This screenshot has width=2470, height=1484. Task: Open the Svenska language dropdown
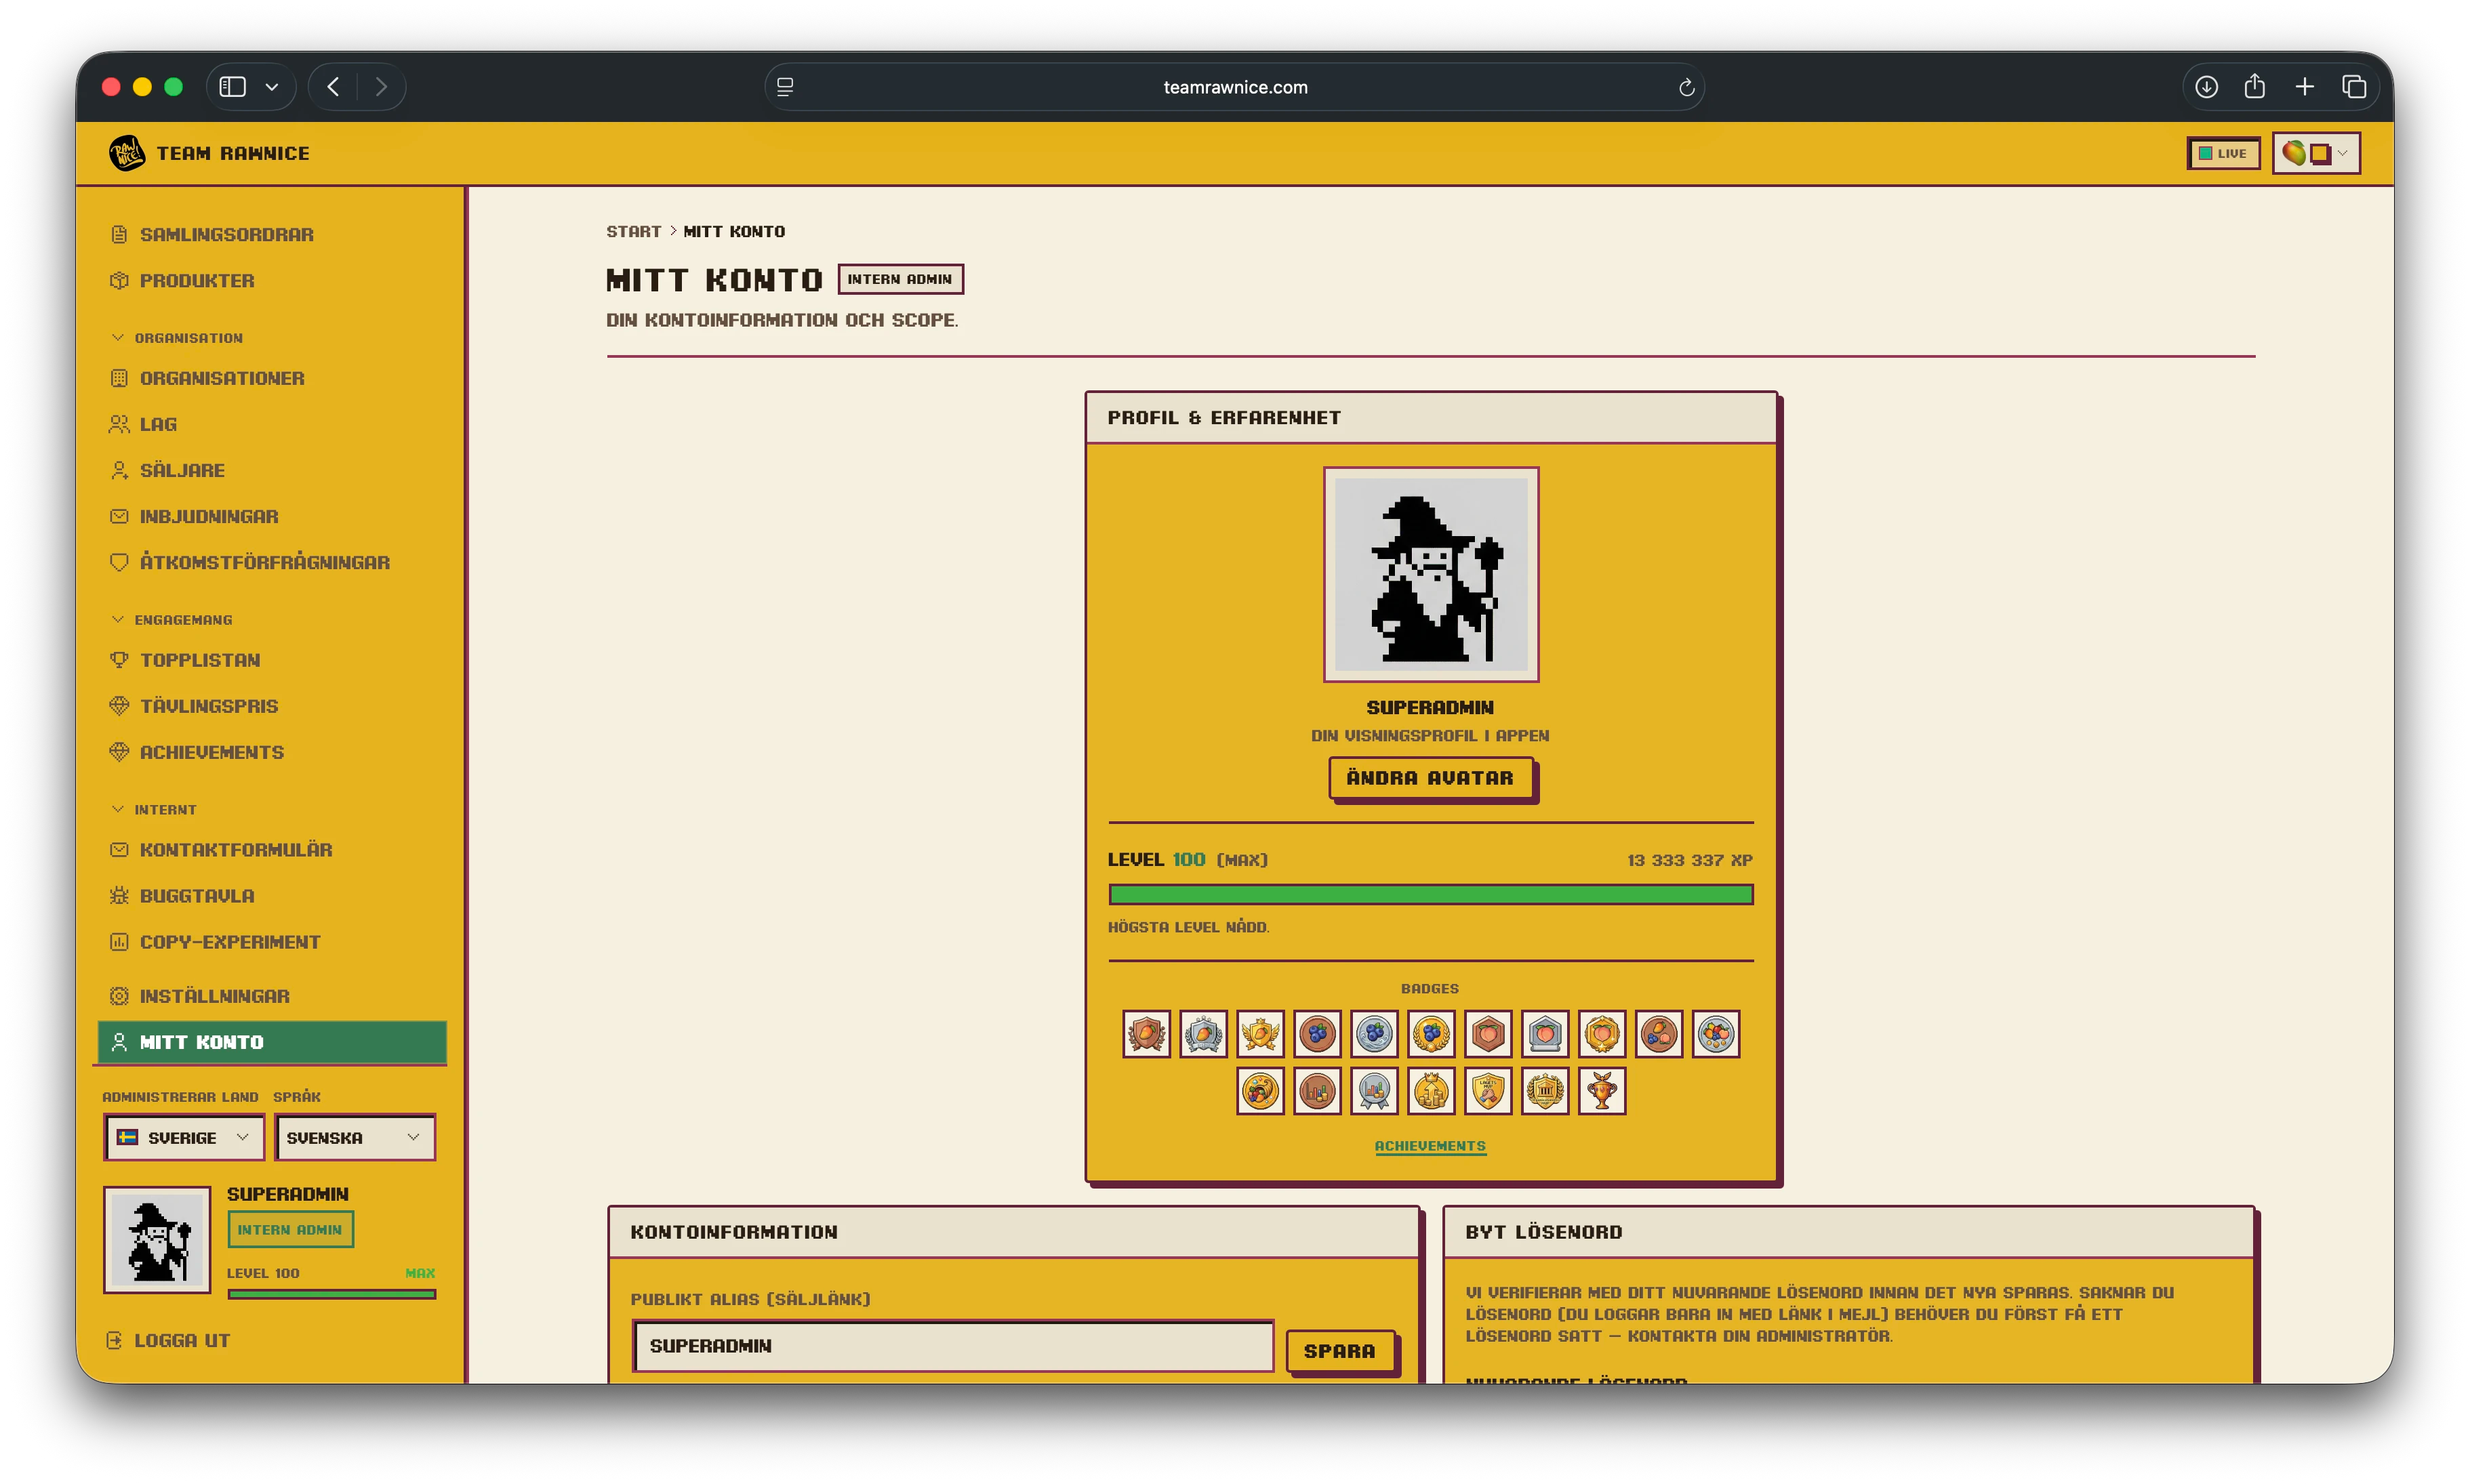[355, 1137]
